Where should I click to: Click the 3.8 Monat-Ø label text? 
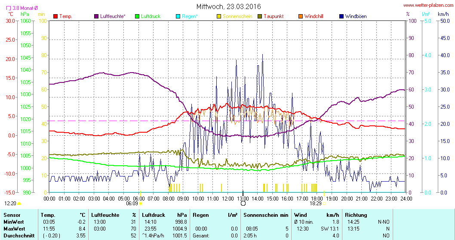point(25,9)
